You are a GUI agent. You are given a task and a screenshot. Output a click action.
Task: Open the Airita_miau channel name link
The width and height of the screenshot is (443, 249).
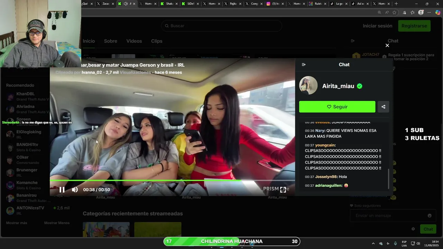click(x=338, y=86)
